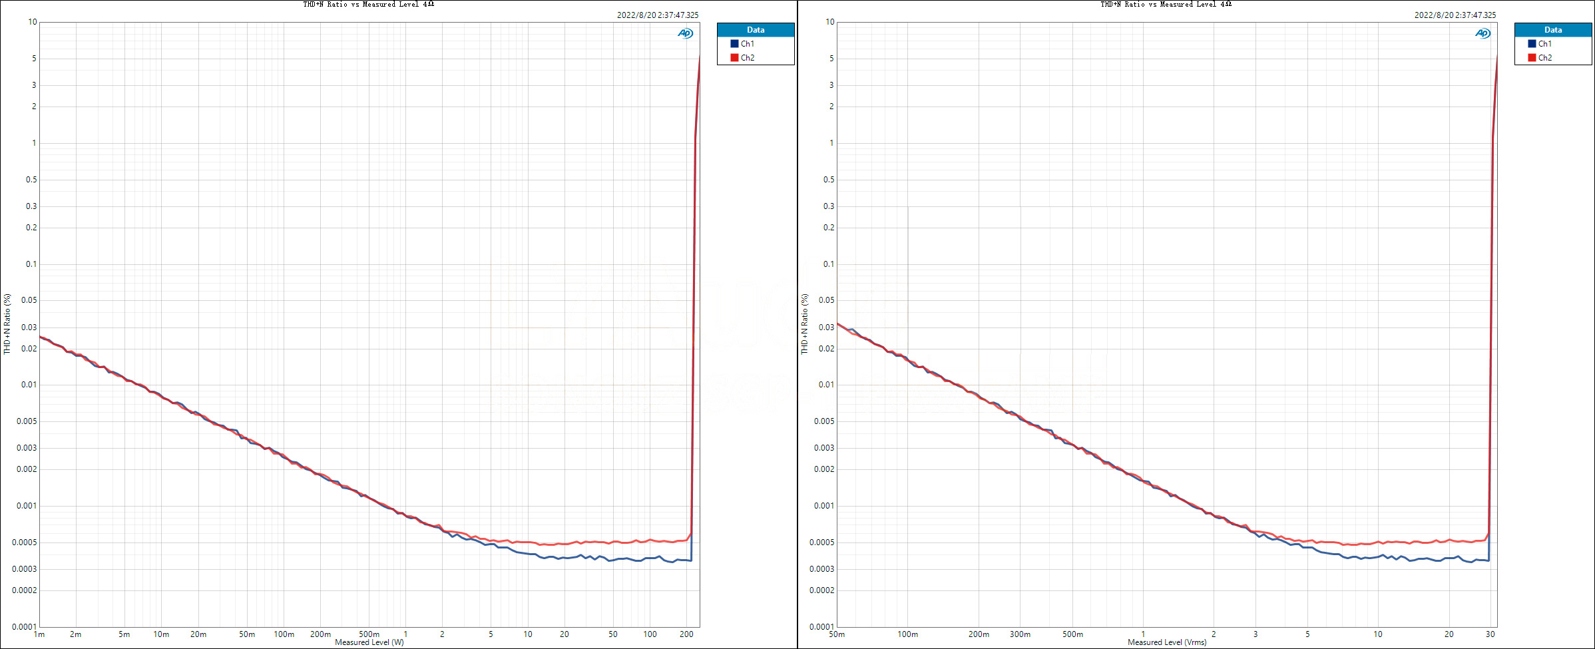Click the 30 tick on the Vrms axis
Image resolution: width=1595 pixels, height=649 pixels.
click(1490, 634)
